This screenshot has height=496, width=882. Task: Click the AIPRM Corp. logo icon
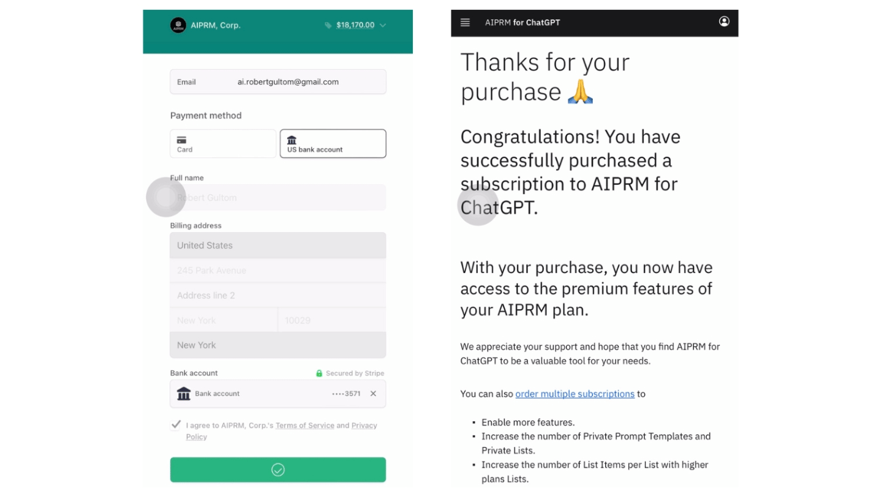(178, 25)
